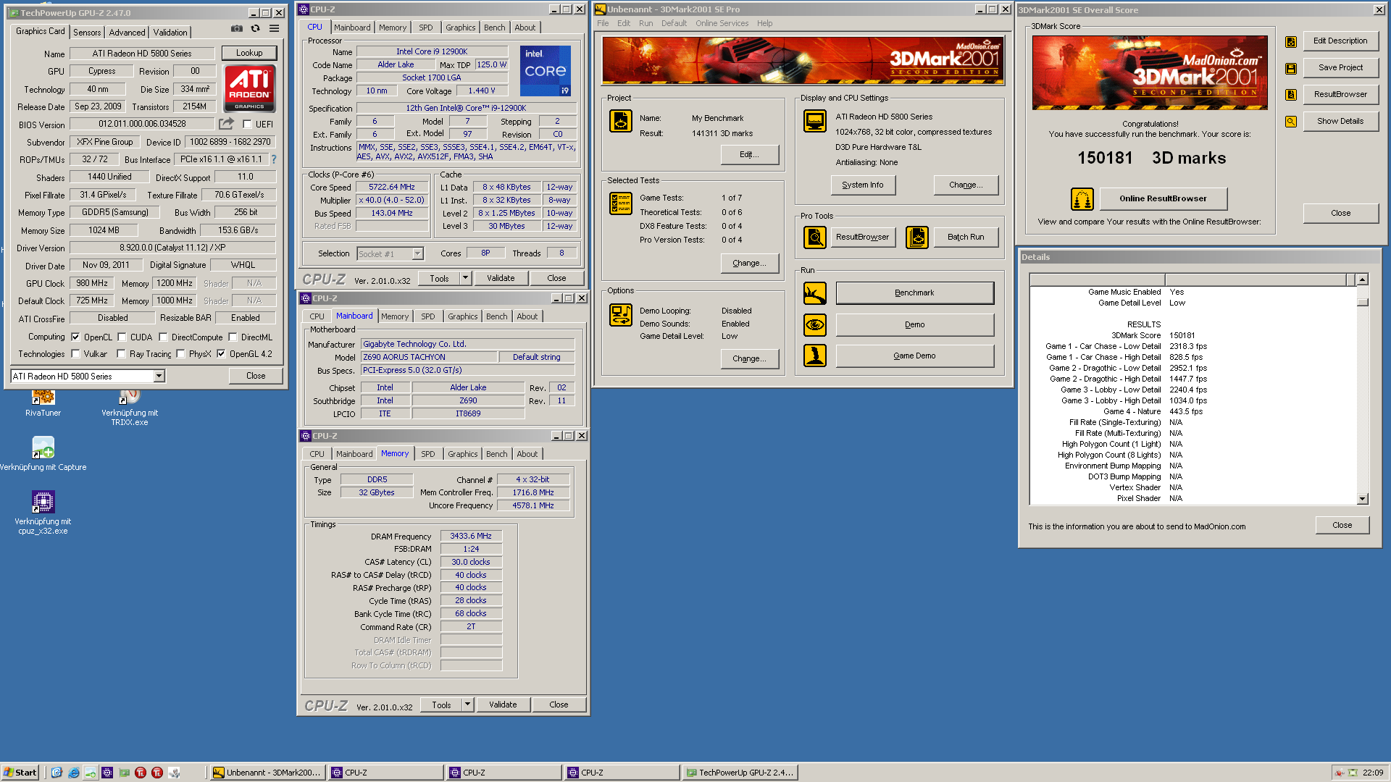
Task: Click the Project icon in 3DMark2001
Action: 621,121
